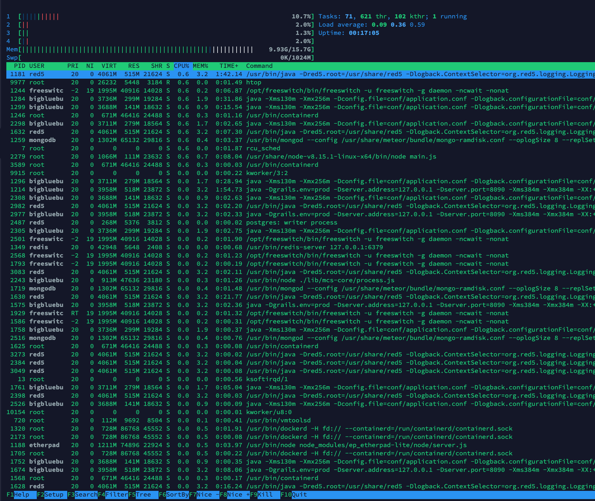595x501 pixels.
Task: Select bigbluebu grails java PID 1214
Action: pos(301,190)
